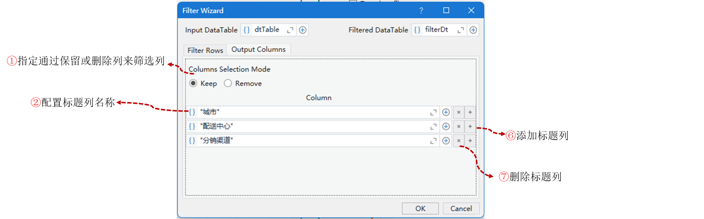Click the plus circle next to filterDt

473,30
